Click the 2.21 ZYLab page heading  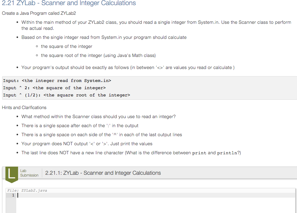click(x=69, y=3)
